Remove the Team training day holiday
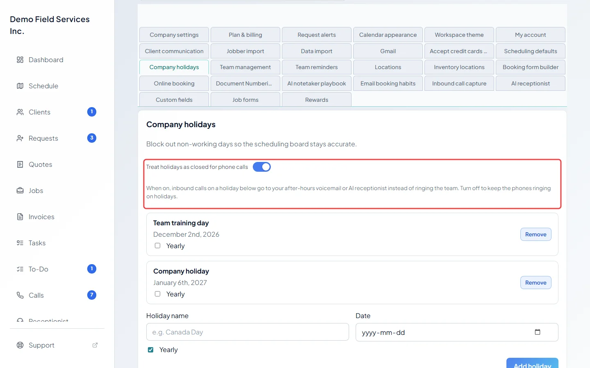 [536, 234]
